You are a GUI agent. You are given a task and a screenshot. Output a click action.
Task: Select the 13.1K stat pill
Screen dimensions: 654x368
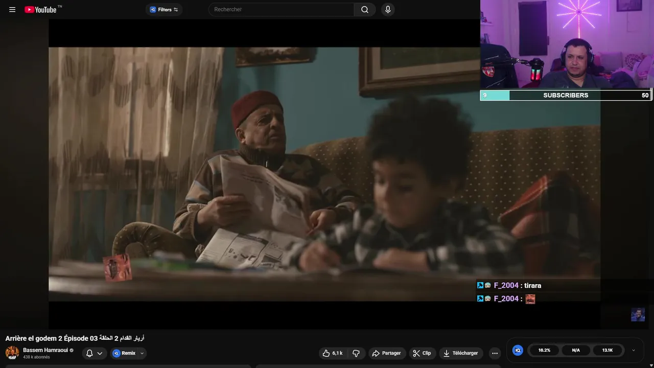608,350
